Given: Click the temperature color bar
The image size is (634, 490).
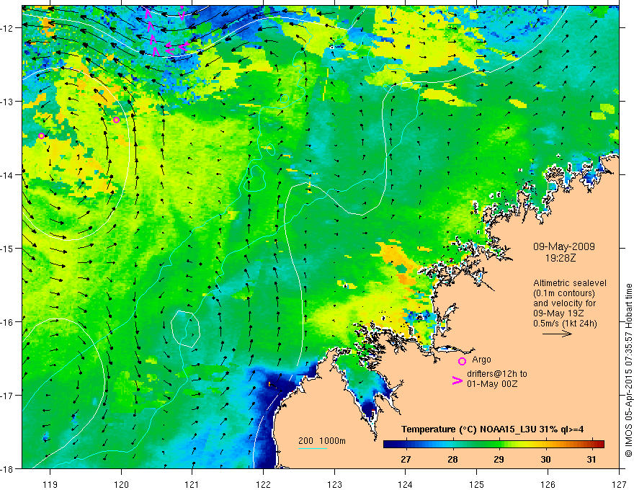Looking at the screenshot, I should coord(494,445).
